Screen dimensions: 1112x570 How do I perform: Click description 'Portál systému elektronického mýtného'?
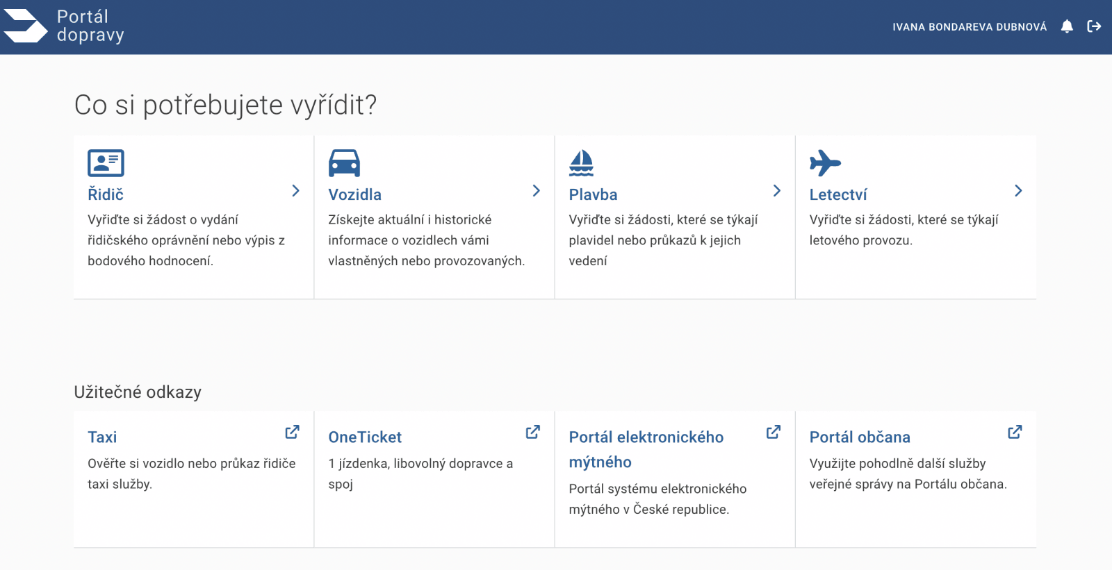tap(657, 499)
